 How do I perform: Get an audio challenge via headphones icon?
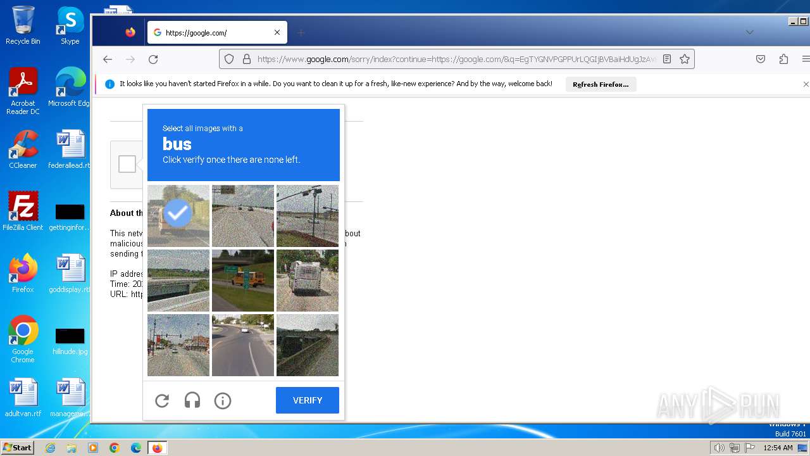coord(192,400)
